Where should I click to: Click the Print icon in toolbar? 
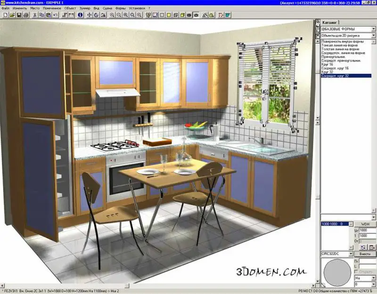click(x=26, y=15)
